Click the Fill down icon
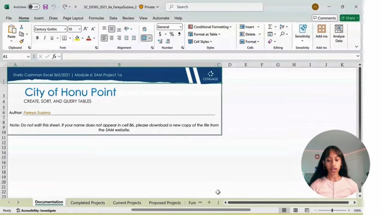Screen dimensions: 382x215 [270, 34]
